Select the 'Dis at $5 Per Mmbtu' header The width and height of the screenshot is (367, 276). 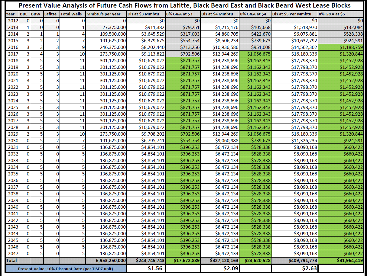point(295,14)
